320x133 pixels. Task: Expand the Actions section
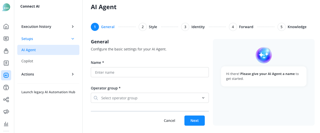tap(48, 74)
